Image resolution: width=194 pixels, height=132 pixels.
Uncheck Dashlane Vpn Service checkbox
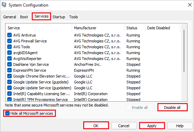[x=10, y=64]
